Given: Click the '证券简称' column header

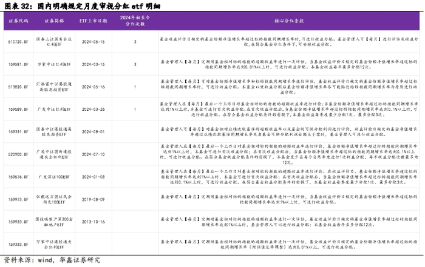Looking at the screenshot, I should coord(54,21).
